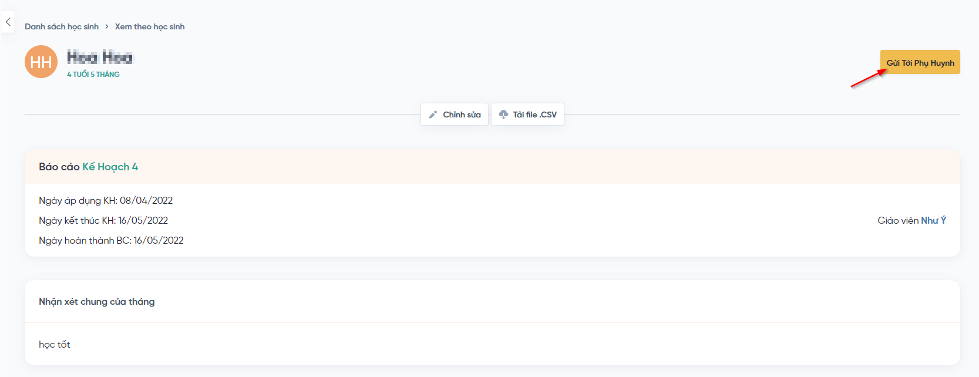979x377 pixels.
Task: Click the Chỉnh sửa button label
Action: (462, 115)
